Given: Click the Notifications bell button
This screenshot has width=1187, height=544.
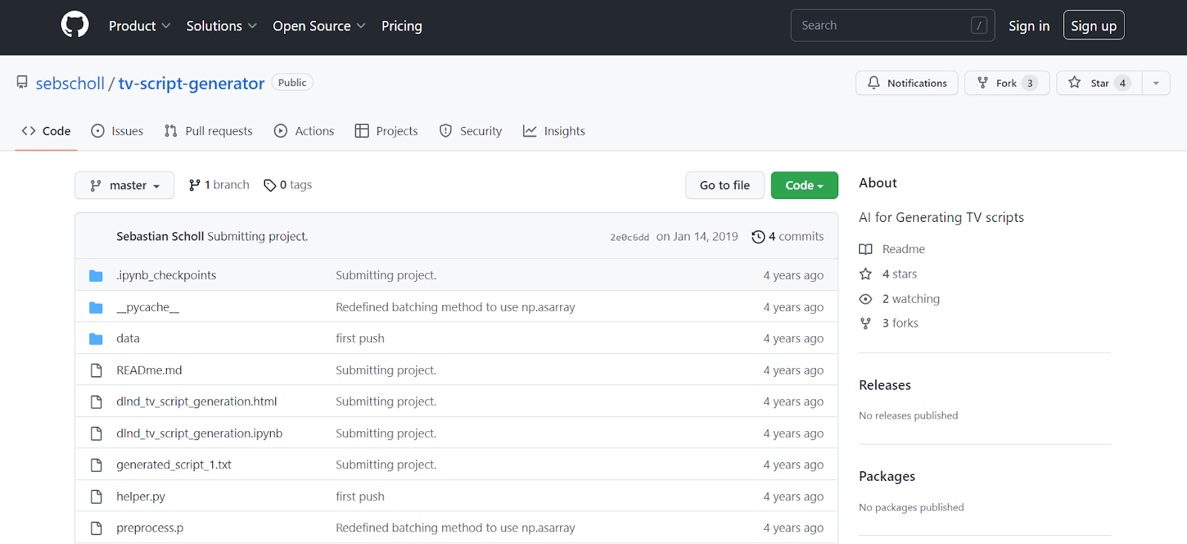Looking at the screenshot, I should point(906,83).
